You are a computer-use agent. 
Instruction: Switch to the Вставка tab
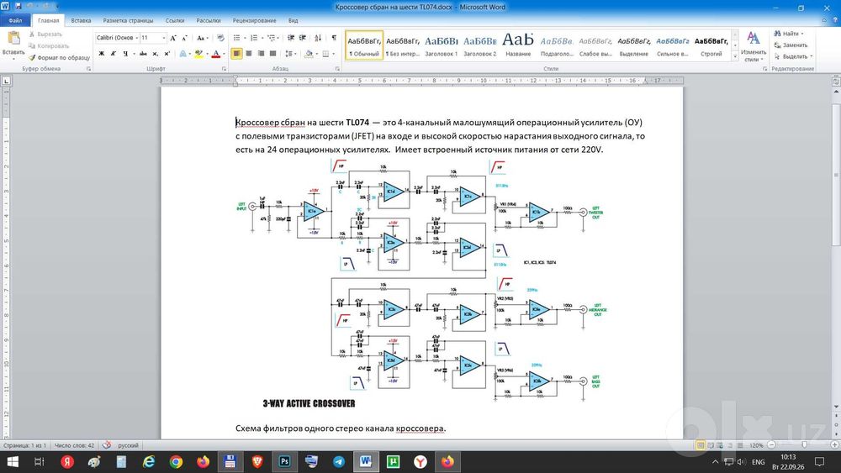pos(81,20)
